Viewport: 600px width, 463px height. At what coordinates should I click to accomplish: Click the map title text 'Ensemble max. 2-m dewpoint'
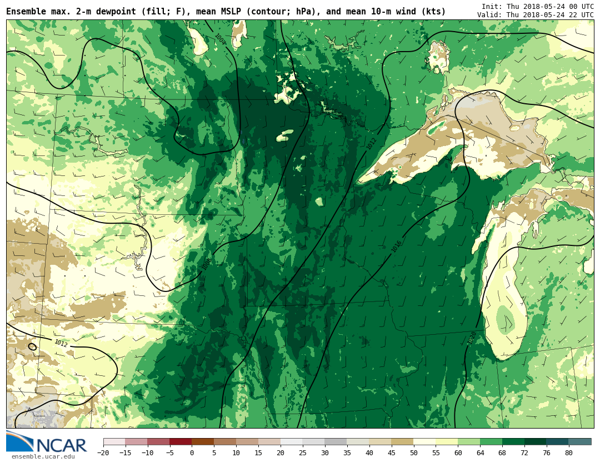71,12
